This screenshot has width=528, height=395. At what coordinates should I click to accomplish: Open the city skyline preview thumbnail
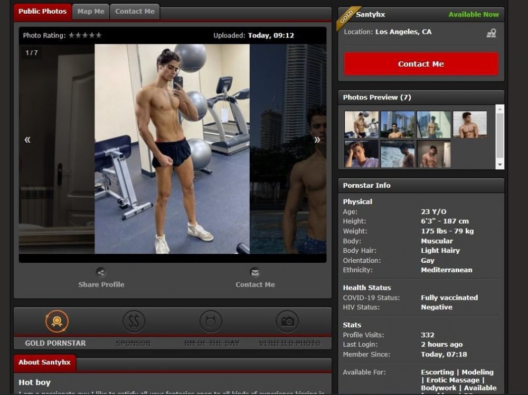[x=398, y=124]
